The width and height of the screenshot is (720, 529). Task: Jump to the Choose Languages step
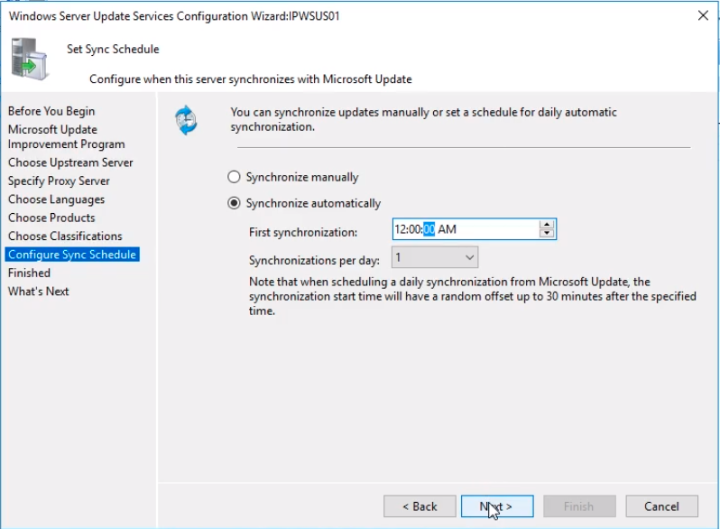click(x=57, y=200)
